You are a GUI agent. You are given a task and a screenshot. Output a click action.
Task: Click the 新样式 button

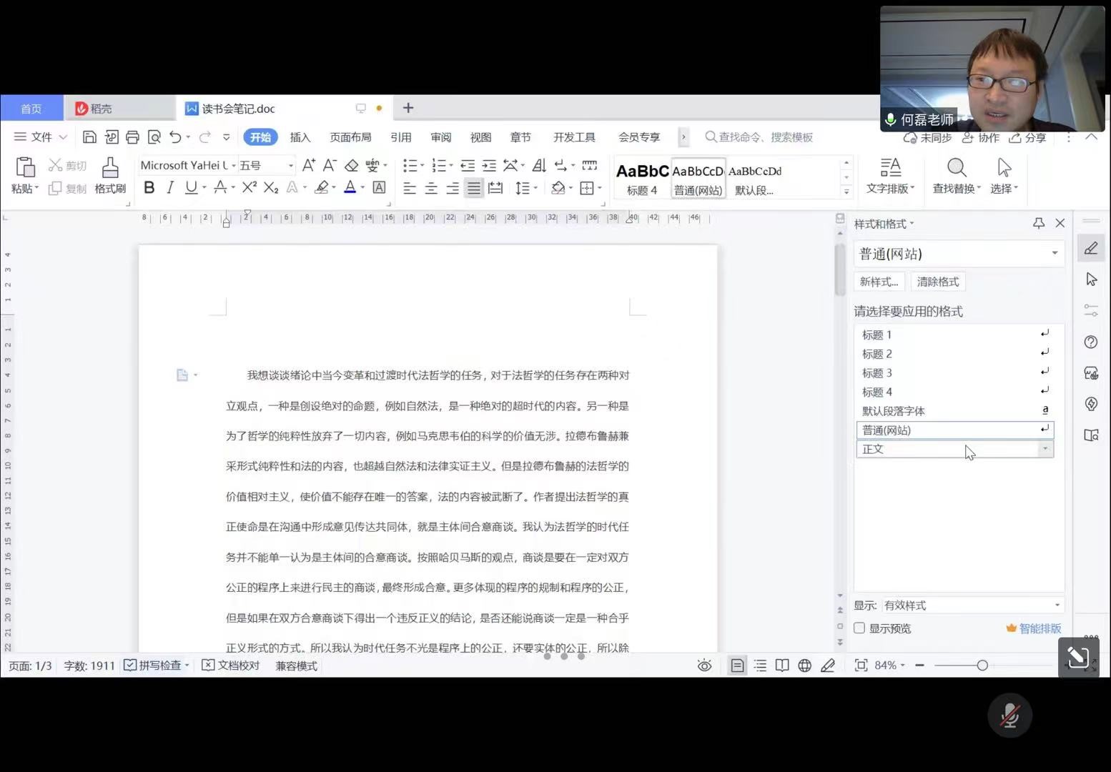pos(879,282)
